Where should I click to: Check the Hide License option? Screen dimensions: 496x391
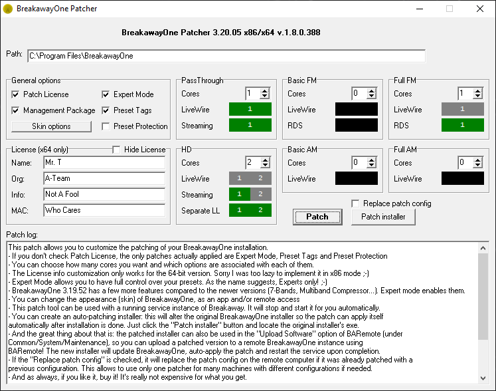pos(117,150)
